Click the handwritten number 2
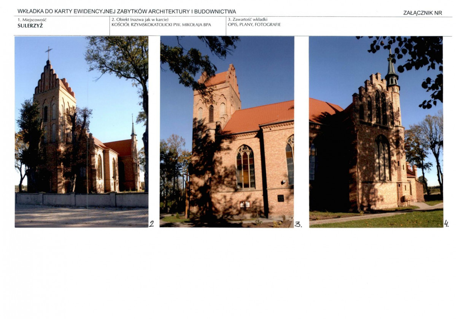This screenshot has height=319, width=456. pyautogui.click(x=151, y=223)
